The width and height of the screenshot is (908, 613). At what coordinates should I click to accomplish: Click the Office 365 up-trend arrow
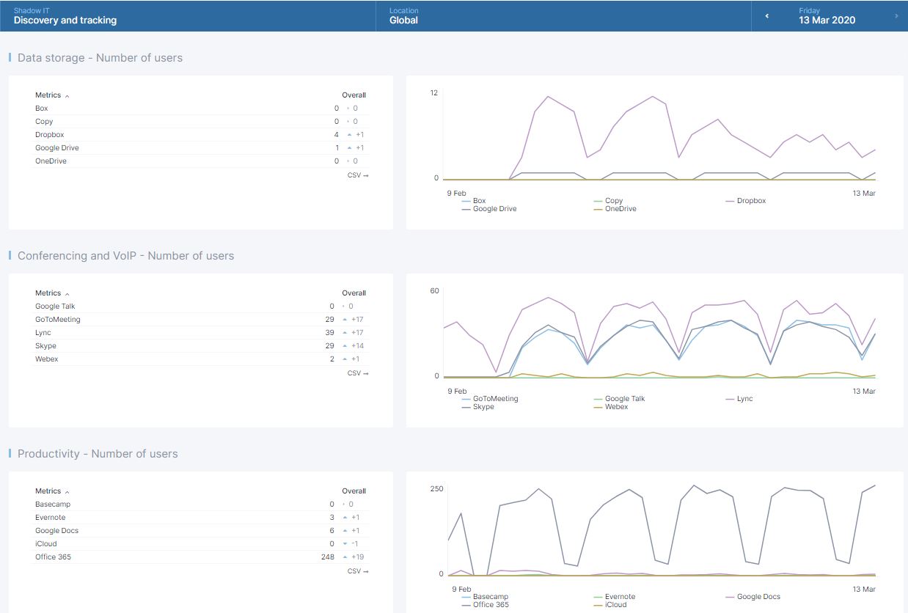point(345,557)
